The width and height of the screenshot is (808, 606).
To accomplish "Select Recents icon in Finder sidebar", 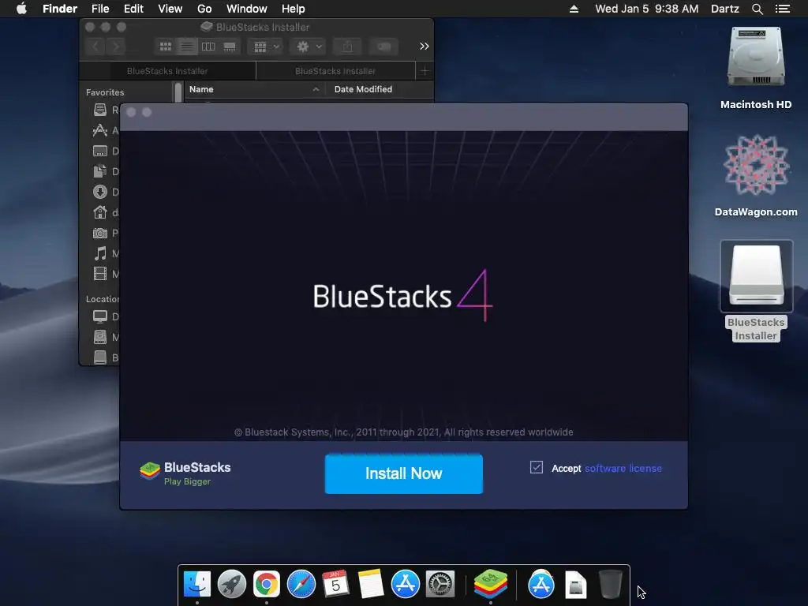I will pyautogui.click(x=100, y=109).
